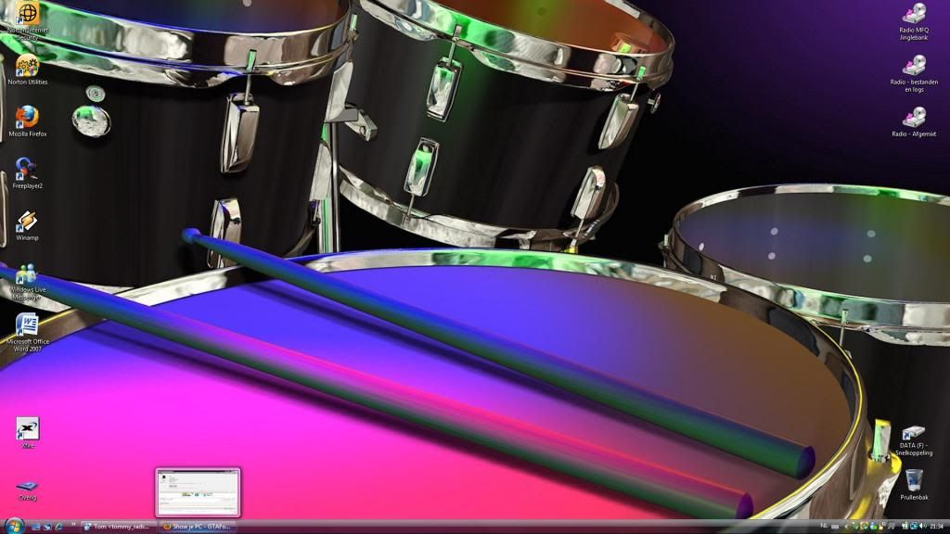950x534 pixels.
Task: Open DATA (F) Snelkoppeling drive shortcut
Action: point(914,440)
